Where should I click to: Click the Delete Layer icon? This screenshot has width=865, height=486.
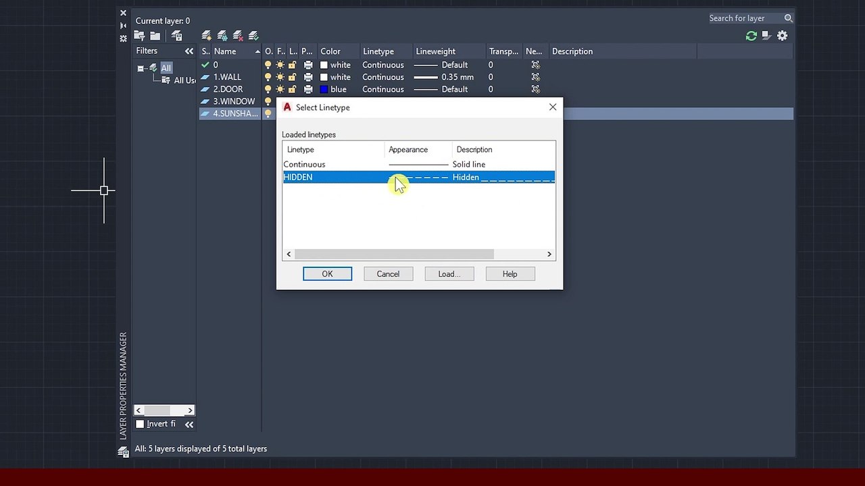coord(238,36)
